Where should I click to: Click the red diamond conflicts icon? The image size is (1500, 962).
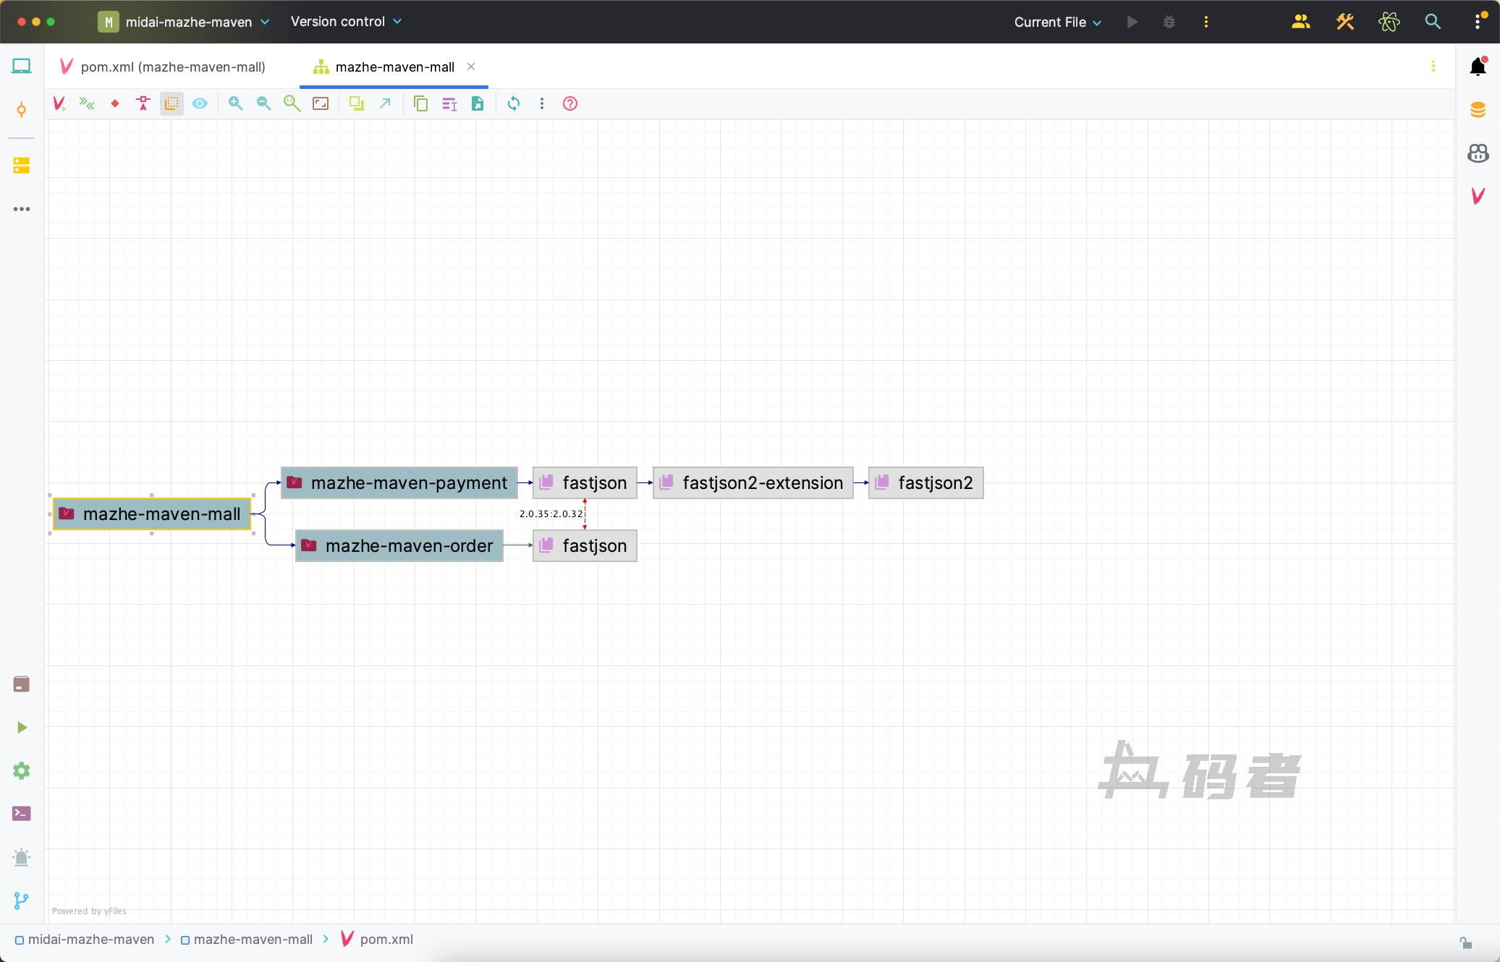click(115, 103)
